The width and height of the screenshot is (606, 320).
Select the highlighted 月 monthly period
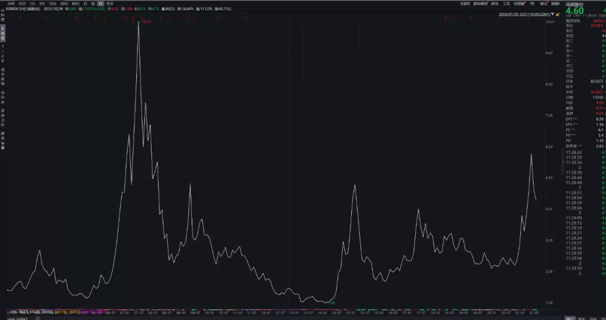(x=101, y=3)
